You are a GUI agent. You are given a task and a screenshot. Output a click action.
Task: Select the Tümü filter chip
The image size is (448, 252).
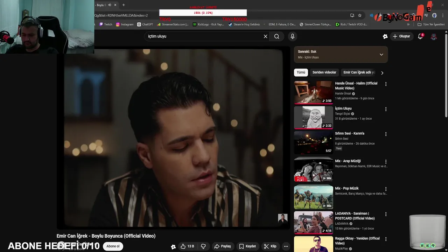pyautogui.click(x=301, y=72)
